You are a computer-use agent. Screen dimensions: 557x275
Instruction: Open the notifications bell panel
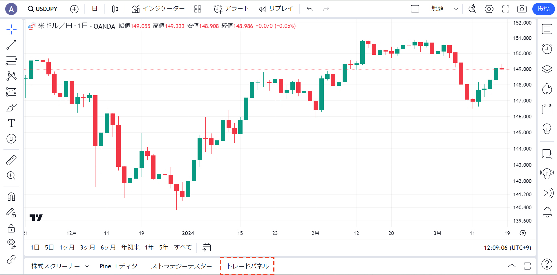(x=547, y=212)
